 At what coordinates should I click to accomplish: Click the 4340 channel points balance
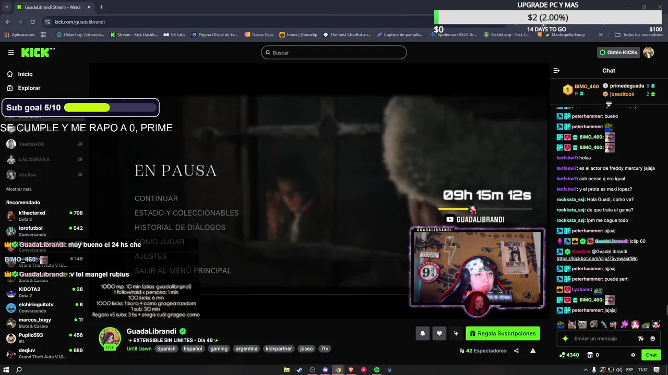click(x=569, y=355)
